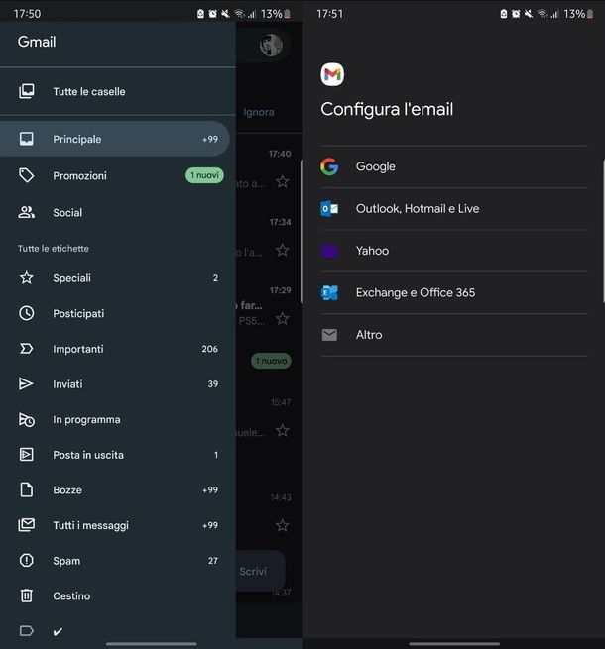This screenshot has width=605, height=649.
Task: Star the email received at 15:47
Action: point(283,430)
